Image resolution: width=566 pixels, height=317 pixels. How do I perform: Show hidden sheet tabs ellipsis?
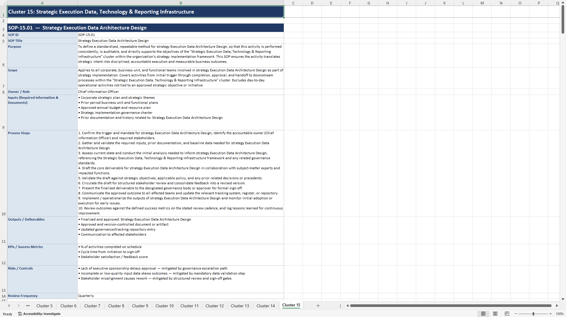[28, 306]
